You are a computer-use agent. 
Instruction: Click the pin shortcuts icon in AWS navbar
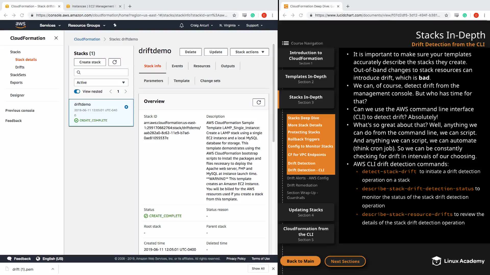(115, 25)
